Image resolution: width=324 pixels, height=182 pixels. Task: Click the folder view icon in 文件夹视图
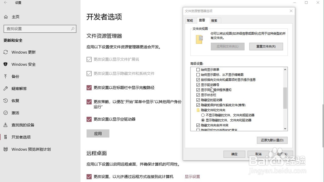199,39
